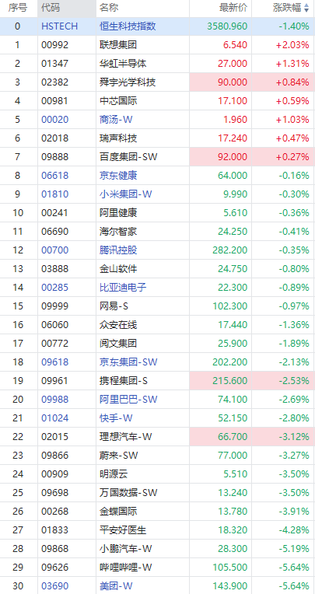
Task: Click 理想汽车-W highlighted price 66.700
Action: point(233,437)
